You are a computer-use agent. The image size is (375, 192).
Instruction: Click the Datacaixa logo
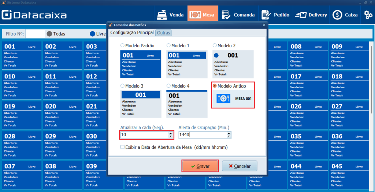click(34, 15)
